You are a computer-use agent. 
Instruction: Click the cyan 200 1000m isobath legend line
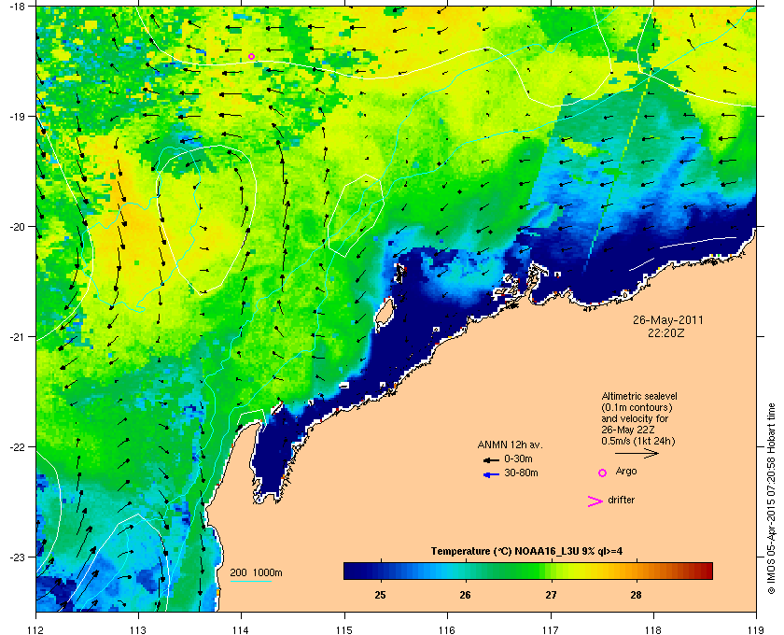pos(250,581)
